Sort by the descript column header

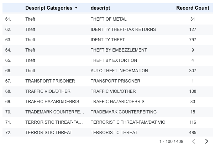click(x=100, y=8)
